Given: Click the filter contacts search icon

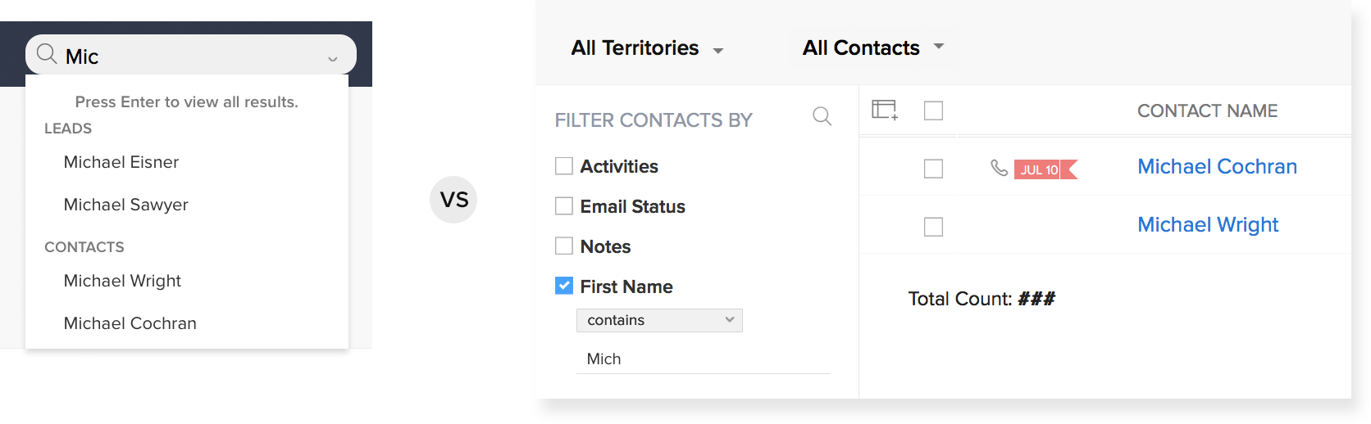Looking at the screenshot, I should tap(822, 116).
